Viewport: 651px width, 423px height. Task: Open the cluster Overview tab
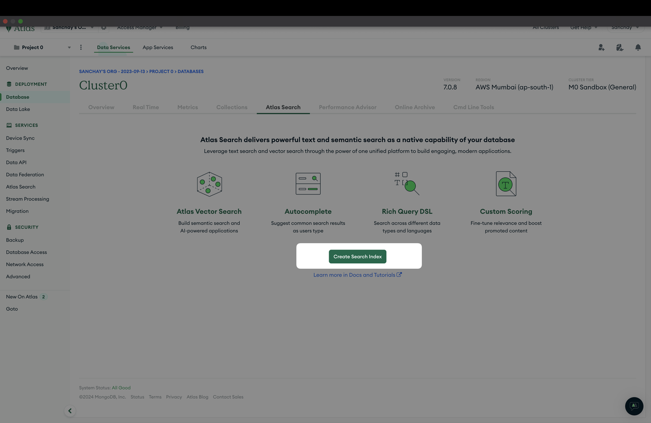pyautogui.click(x=101, y=107)
